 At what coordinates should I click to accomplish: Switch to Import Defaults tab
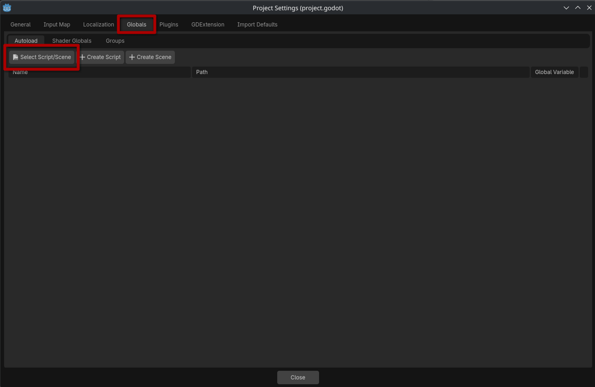pos(257,25)
